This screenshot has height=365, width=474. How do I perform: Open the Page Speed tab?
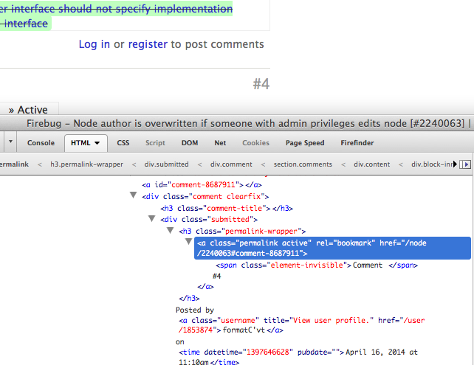(304, 143)
